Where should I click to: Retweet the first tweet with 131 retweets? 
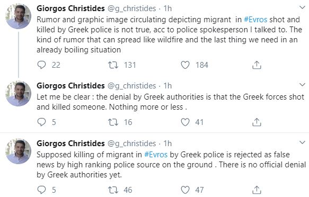point(113,65)
